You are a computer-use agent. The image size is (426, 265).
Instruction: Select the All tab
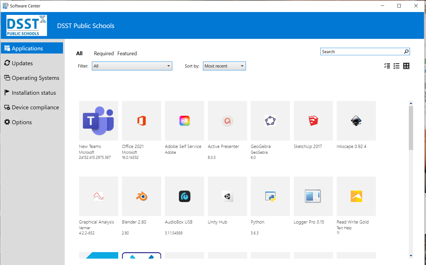tap(79, 54)
